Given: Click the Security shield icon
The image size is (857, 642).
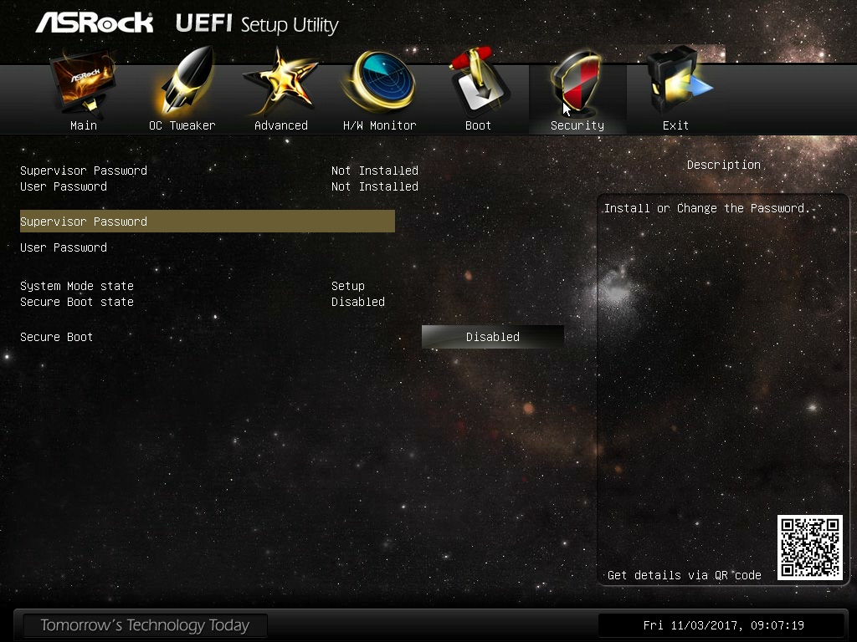Looking at the screenshot, I should coord(577,83).
